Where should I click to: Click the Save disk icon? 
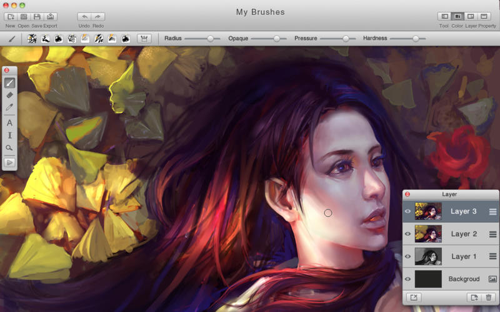(x=37, y=16)
